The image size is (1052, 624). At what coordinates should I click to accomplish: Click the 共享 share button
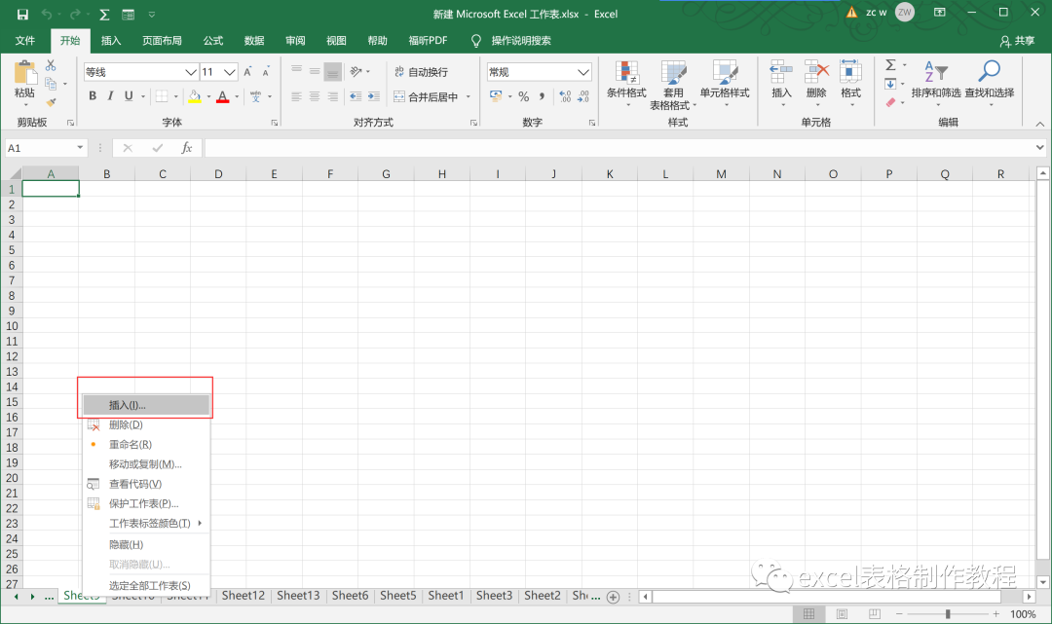[1017, 41]
